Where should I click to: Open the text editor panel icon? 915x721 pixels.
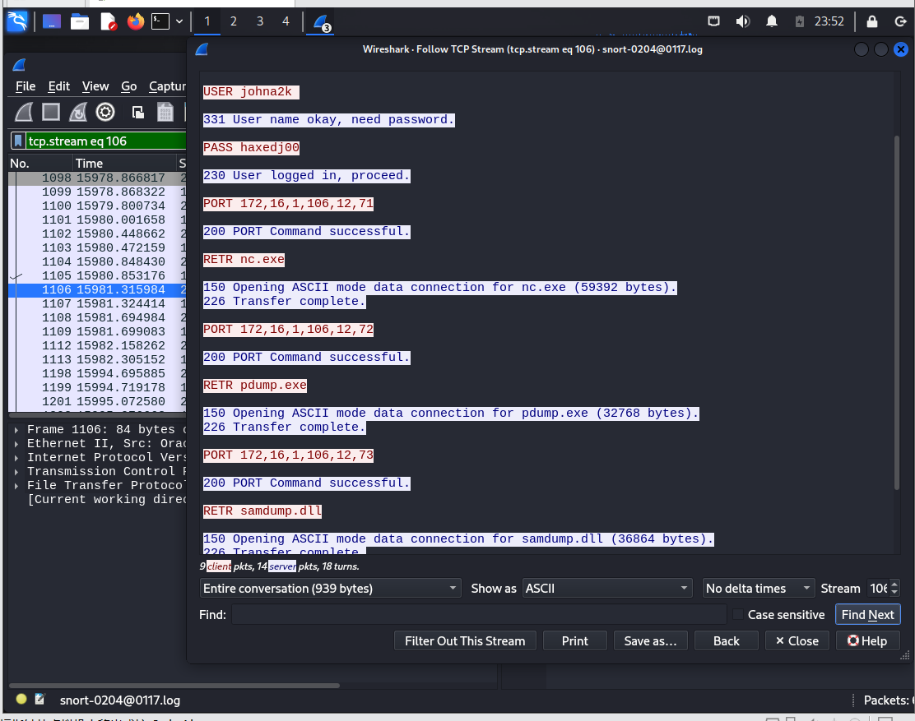109,21
